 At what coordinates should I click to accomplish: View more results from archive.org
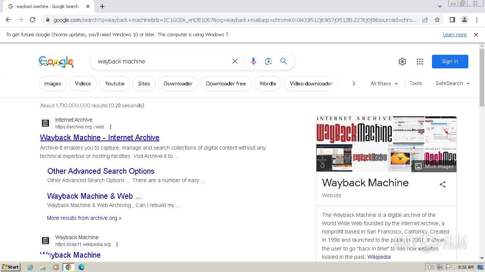click(x=84, y=218)
